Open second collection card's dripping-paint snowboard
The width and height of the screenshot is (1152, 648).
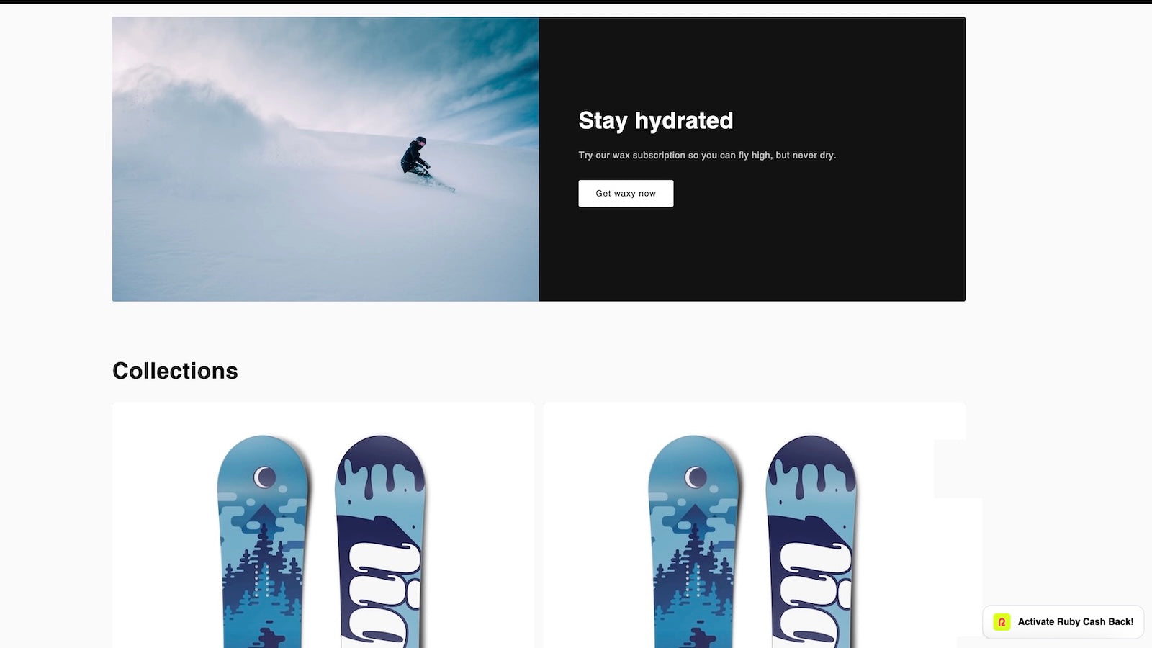click(x=811, y=541)
